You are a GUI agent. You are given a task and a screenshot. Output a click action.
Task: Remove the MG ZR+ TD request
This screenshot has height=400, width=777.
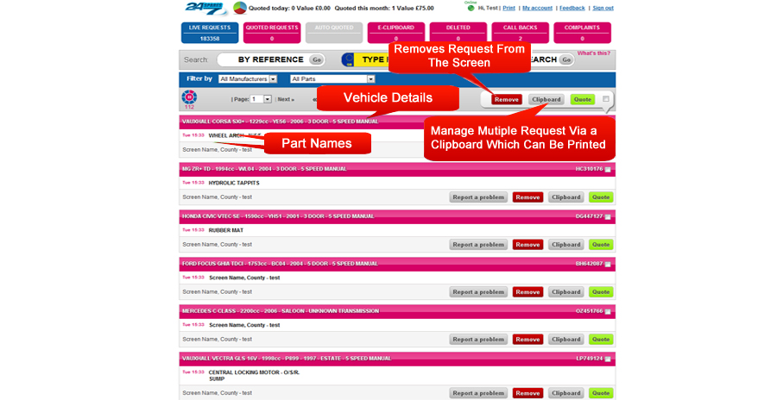click(x=527, y=197)
